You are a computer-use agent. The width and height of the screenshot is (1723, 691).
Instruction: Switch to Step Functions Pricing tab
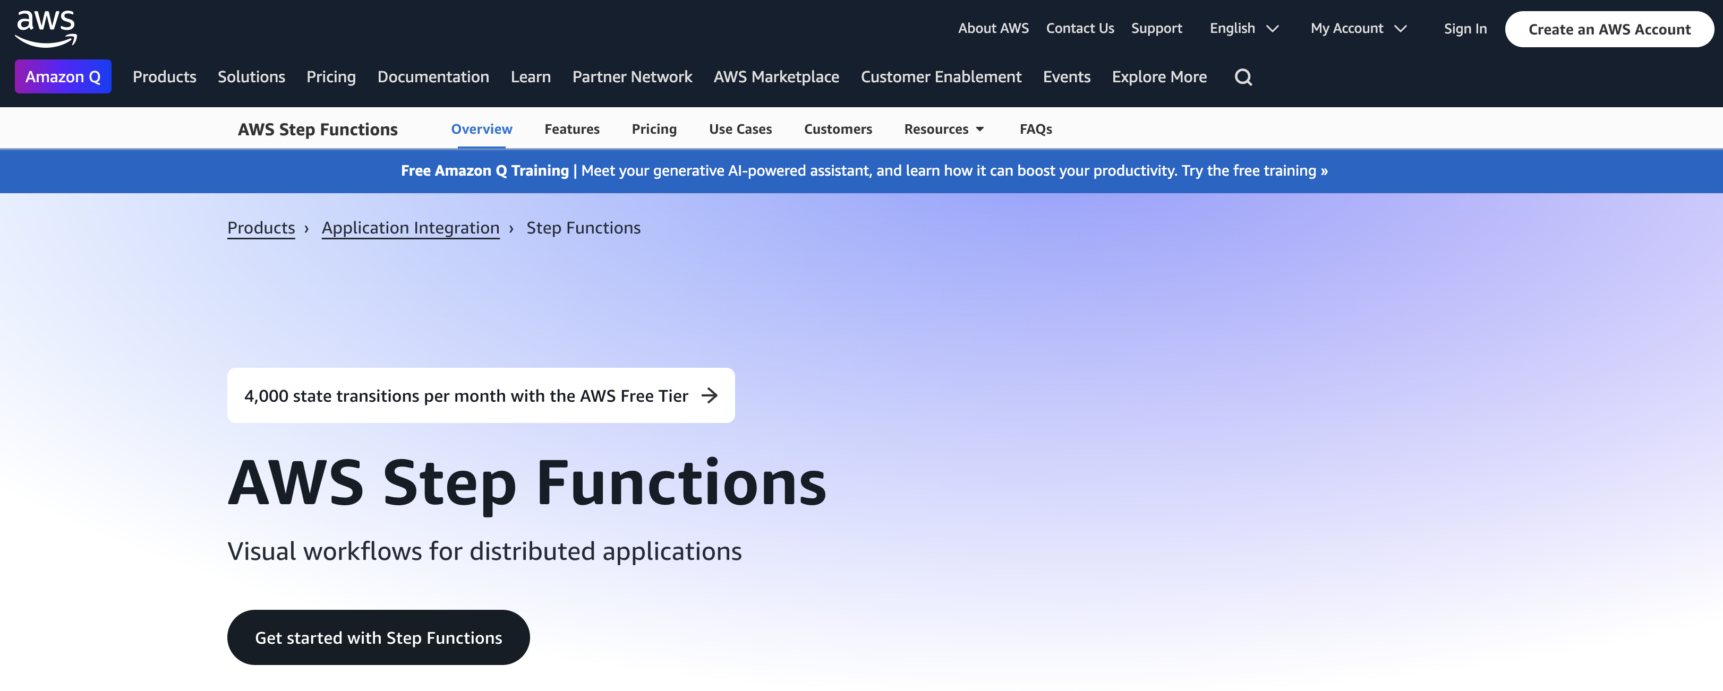(x=654, y=129)
